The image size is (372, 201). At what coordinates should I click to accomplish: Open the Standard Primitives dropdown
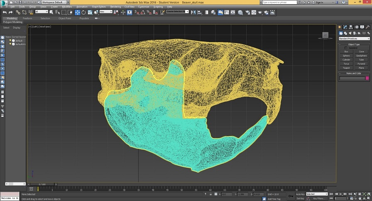point(354,39)
